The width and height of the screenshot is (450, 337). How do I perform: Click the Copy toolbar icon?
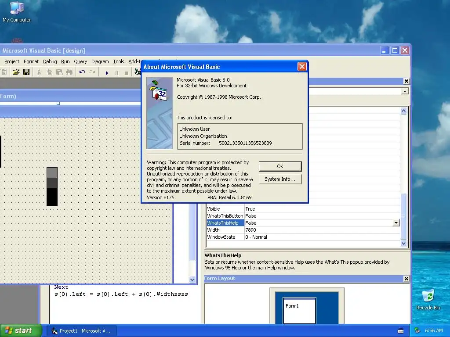click(x=49, y=72)
